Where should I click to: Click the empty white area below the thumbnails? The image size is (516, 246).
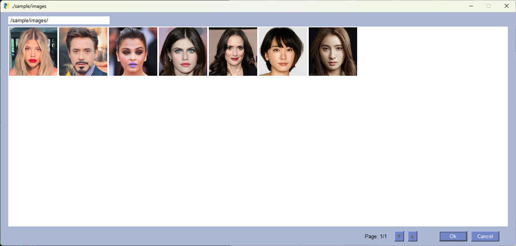click(258, 152)
